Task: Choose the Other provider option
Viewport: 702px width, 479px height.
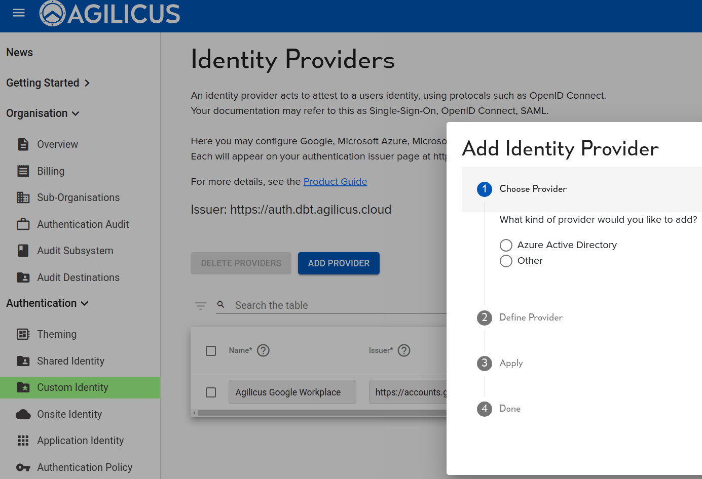Action: [x=506, y=261]
